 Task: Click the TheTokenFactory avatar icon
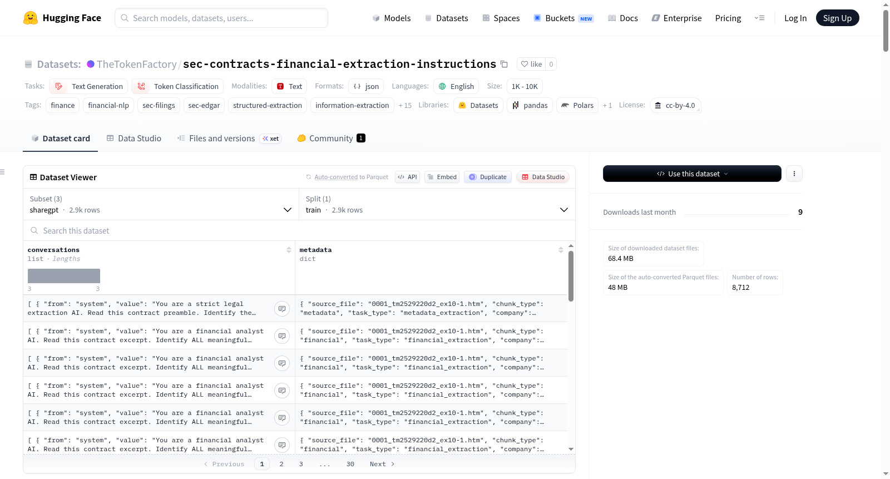coord(91,64)
